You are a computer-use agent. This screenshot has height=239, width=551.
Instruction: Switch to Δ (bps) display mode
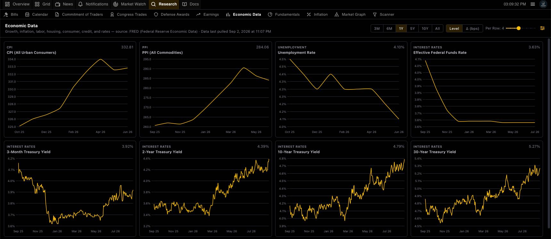(473, 29)
